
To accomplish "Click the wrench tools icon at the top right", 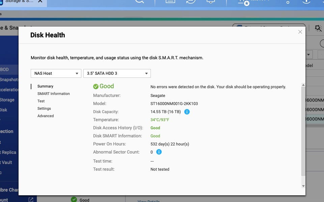I will coord(318,28).
